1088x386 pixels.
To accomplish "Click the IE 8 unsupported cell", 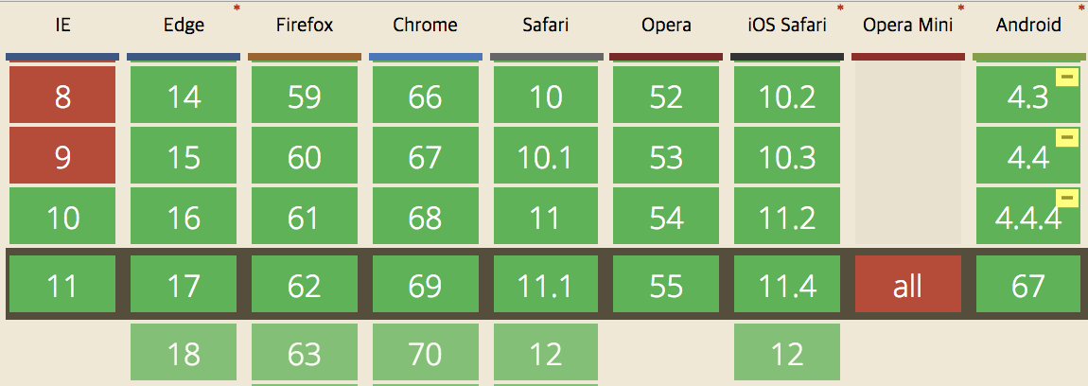I will point(62,95).
